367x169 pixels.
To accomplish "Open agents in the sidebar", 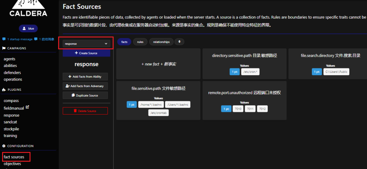I will tap(10, 59).
